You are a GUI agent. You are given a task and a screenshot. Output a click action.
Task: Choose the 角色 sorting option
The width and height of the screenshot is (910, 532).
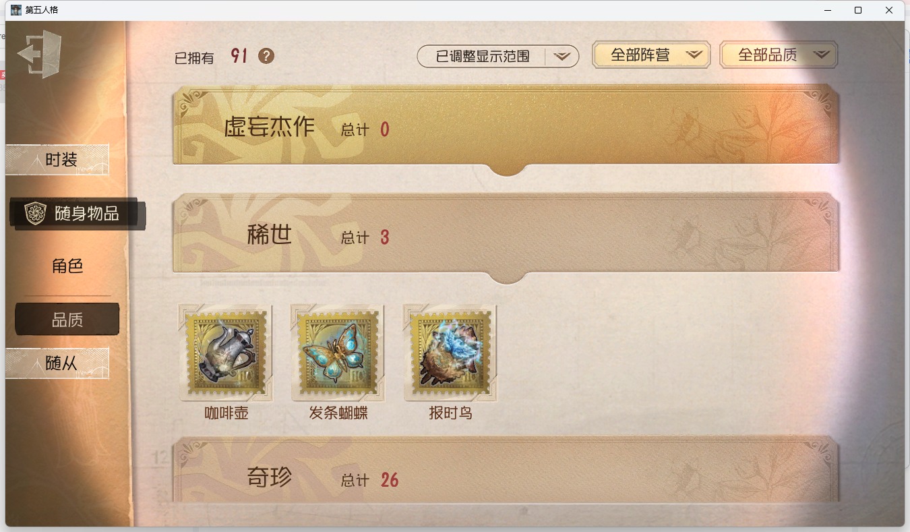pyautogui.click(x=67, y=266)
